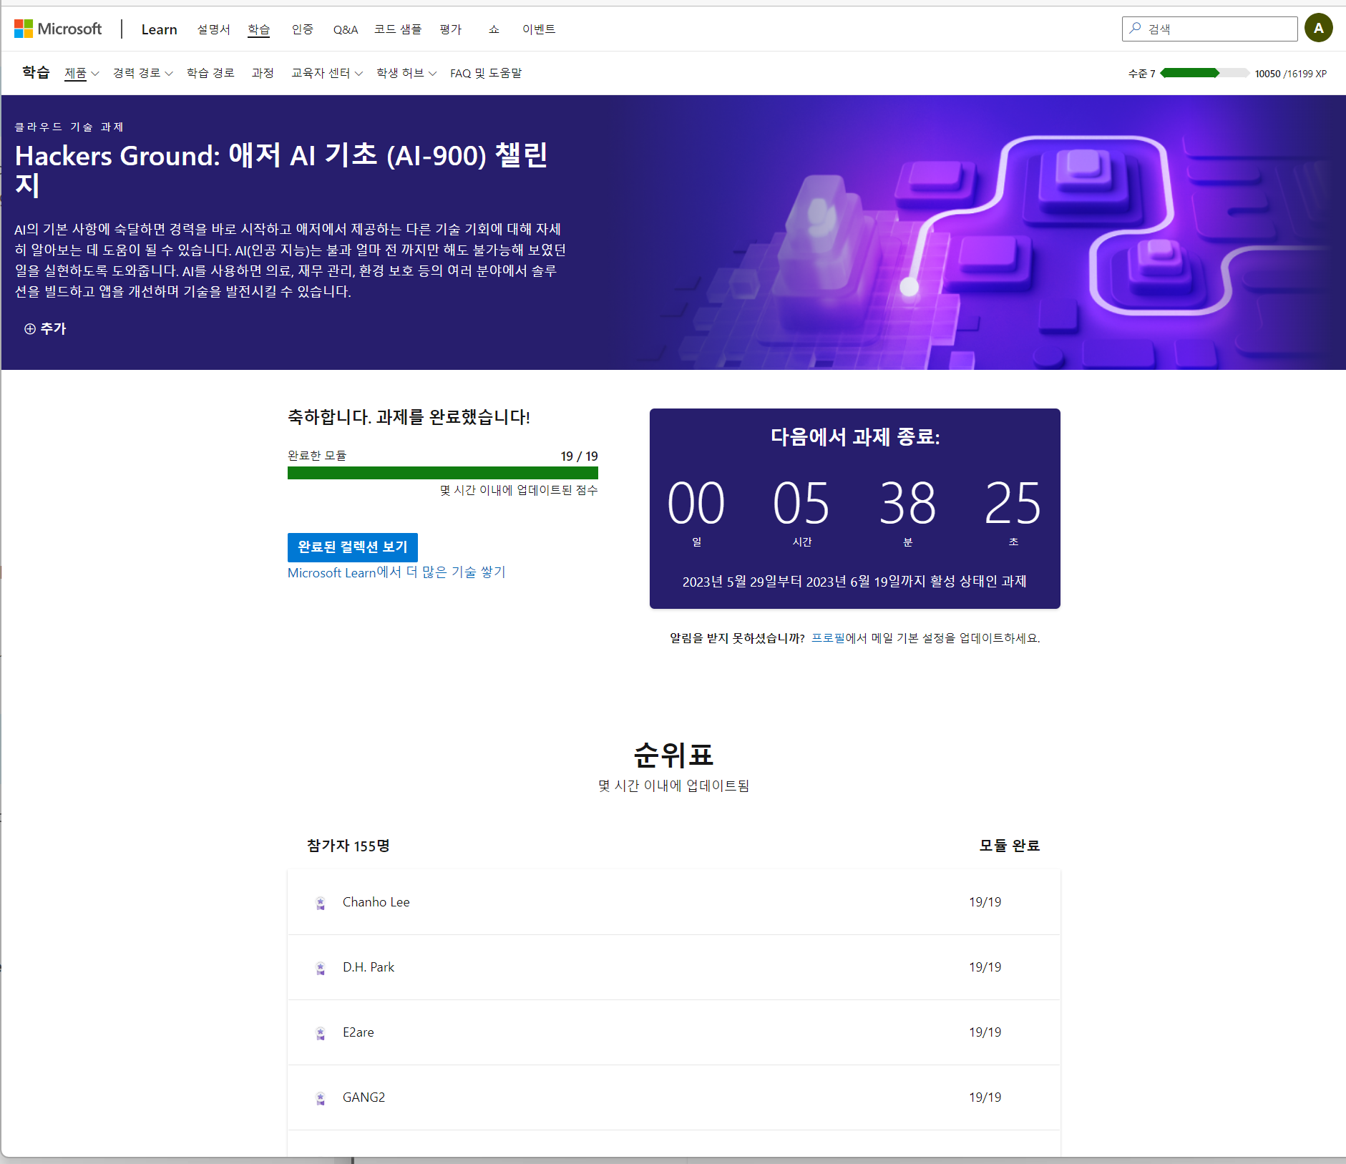The width and height of the screenshot is (1346, 1164).
Task: Click the 완료한 모듈 green progress bar
Action: tap(443, 473)
